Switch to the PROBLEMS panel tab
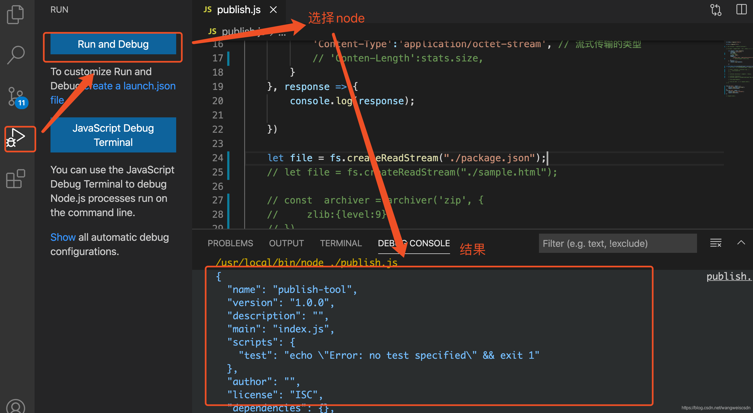The width and height of the screenshot is (753, 413). click(x=230, y=243)
